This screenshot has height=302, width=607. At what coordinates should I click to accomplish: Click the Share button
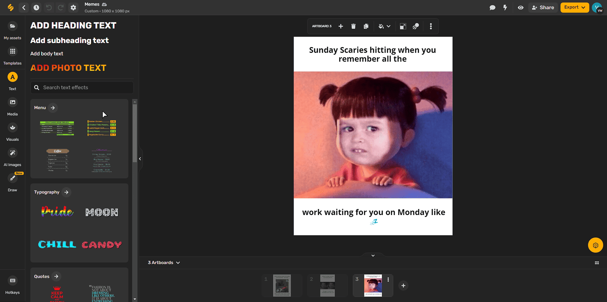543,7
